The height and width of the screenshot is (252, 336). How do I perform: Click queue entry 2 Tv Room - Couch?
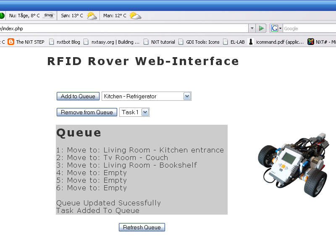(x=112, y=157)
